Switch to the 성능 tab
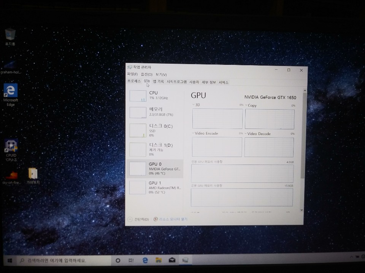 pyautogui.click(x=147, y=81)
